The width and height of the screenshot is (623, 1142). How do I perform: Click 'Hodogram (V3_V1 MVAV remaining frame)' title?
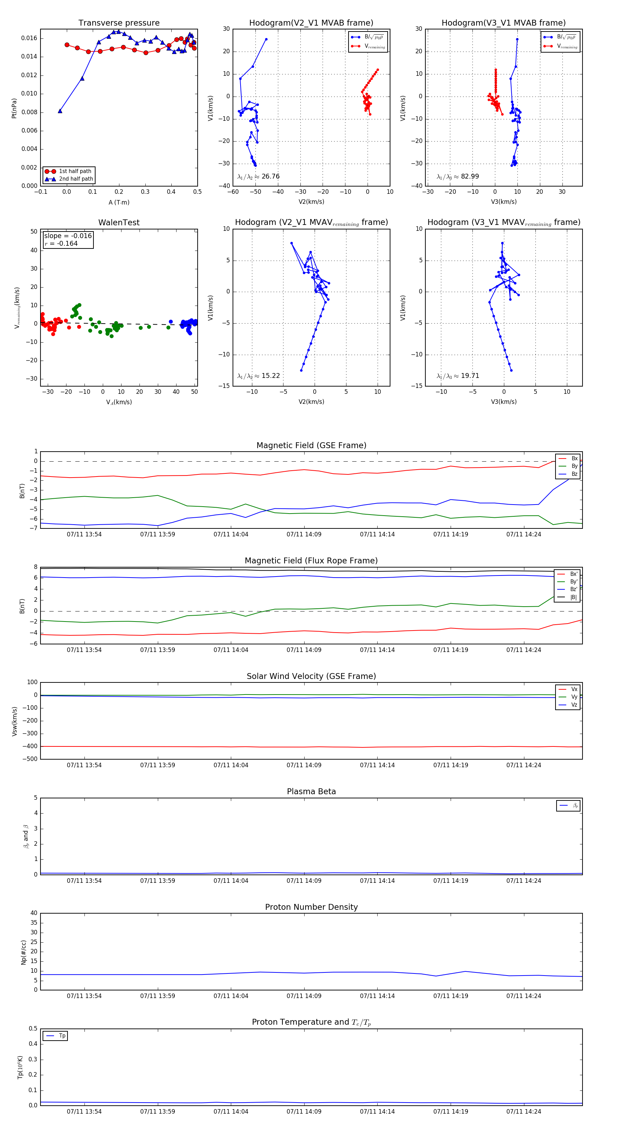[504, 223]
